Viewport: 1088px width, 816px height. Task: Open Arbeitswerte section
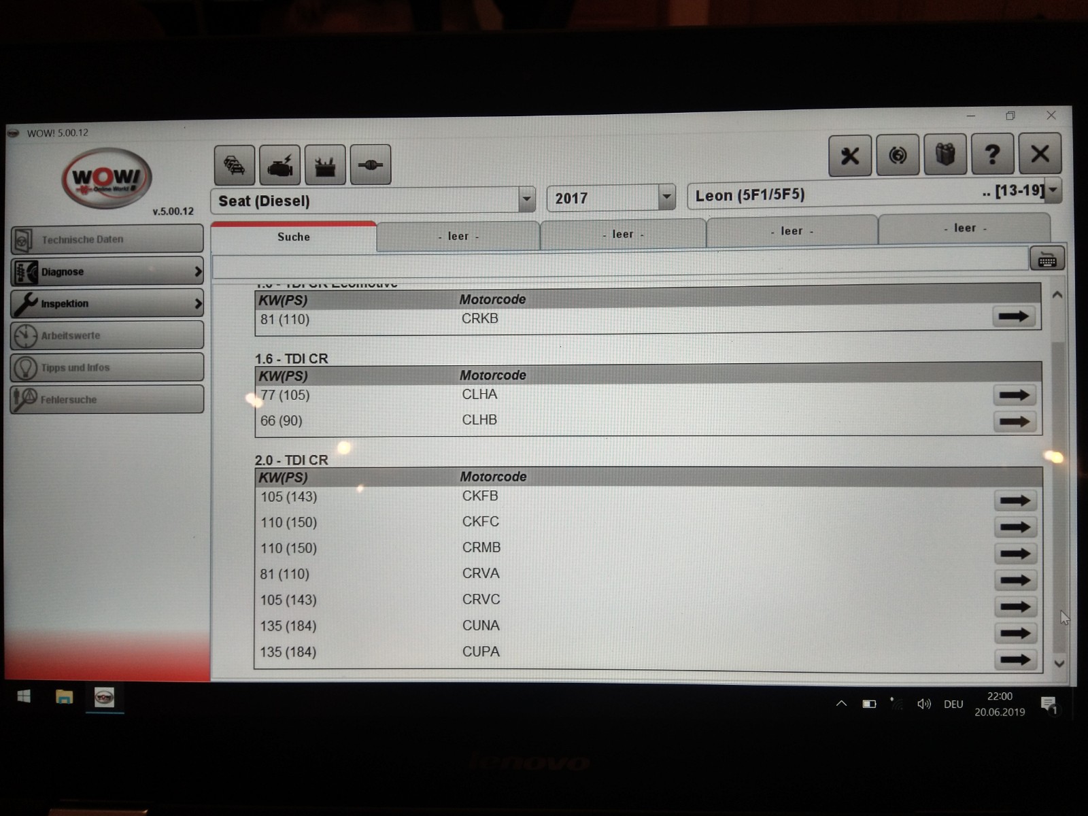pos(107,335)
